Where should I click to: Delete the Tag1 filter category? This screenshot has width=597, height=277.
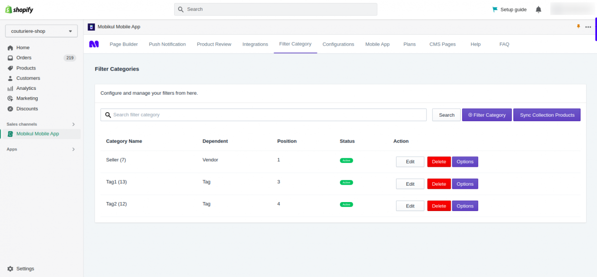(x=439, y=184)
